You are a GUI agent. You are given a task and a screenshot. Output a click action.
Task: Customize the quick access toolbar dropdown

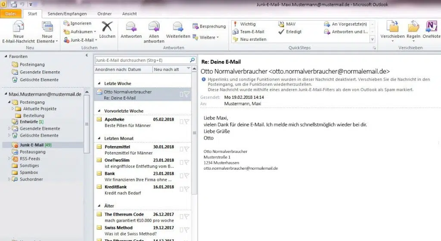31,4
